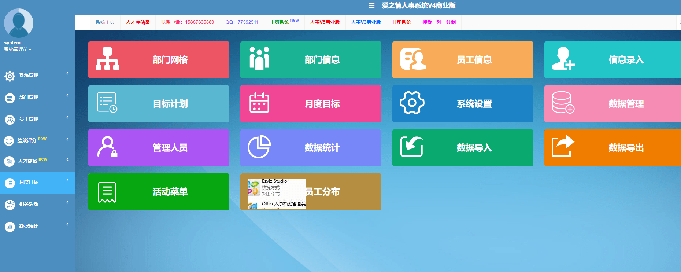
Task: Click the 活动菜单 receipt list icon
Action: click(x=107, y=192)
